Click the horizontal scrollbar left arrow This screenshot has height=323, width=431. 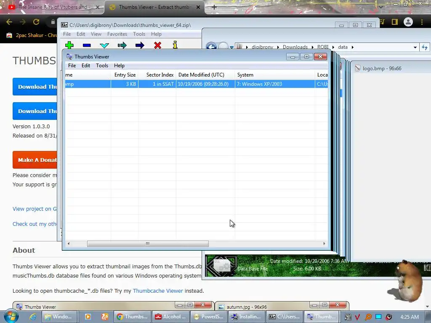click(x=69, y=244)
